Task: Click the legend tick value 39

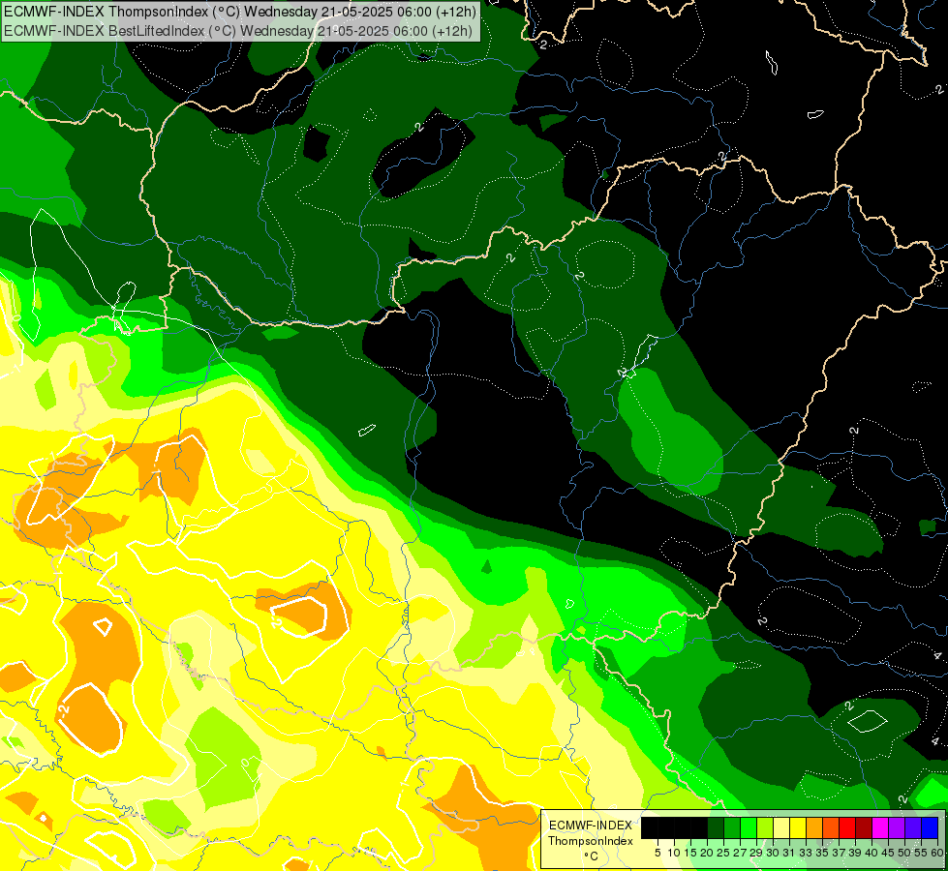Action: coord(855,853)
